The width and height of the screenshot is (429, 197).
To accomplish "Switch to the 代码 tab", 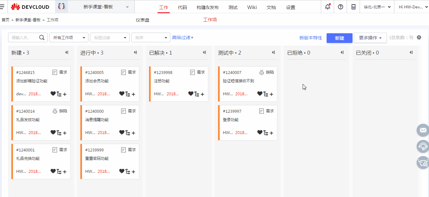I will [x=182, y=7].
